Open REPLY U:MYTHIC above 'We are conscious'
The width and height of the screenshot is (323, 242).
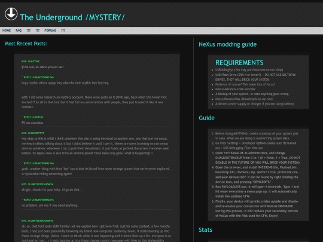pos(32,117)
